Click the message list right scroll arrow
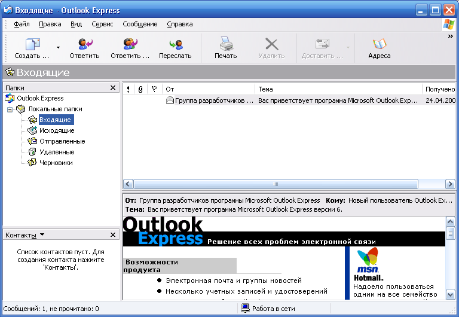Viewport: 459px width, 317px height. 450,184
